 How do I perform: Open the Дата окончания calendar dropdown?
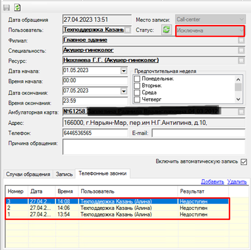[124, 91]
